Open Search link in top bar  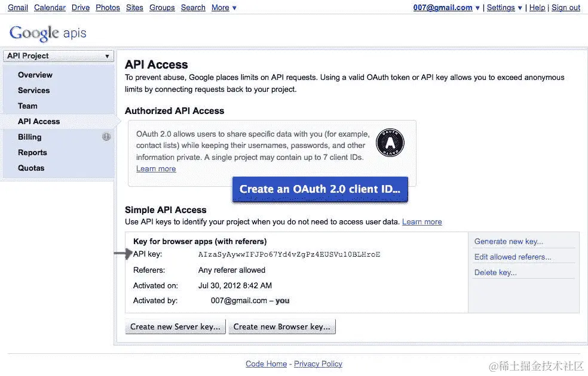(x=193, y=8)
